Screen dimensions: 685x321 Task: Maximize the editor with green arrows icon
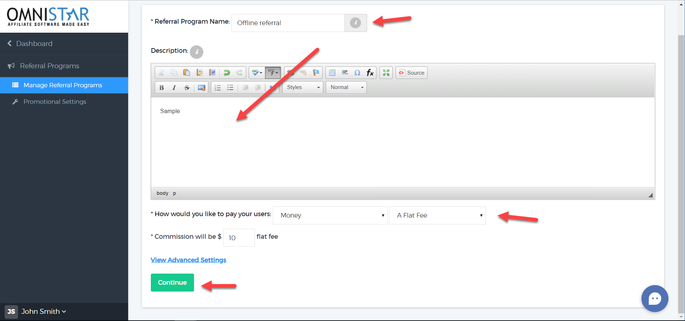point(386,73)
